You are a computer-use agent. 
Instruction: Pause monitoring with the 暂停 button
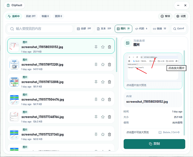[165, 16]
